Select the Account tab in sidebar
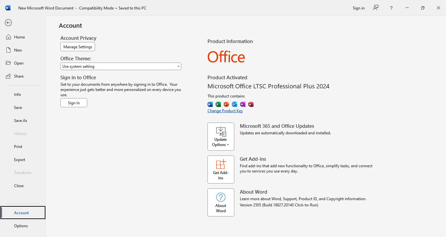The height and width of the screenshot is (237, 446). [23, 213]
